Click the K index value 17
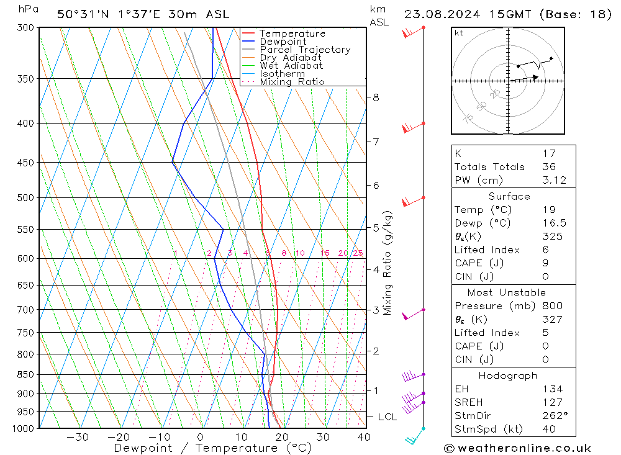Viewport: 621px width, 455px height. [x=549, y=153]
